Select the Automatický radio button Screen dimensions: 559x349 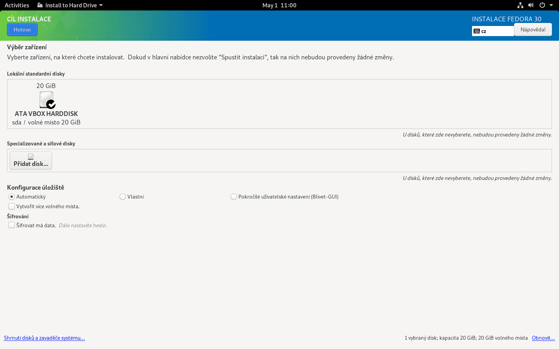coord(12,197)
